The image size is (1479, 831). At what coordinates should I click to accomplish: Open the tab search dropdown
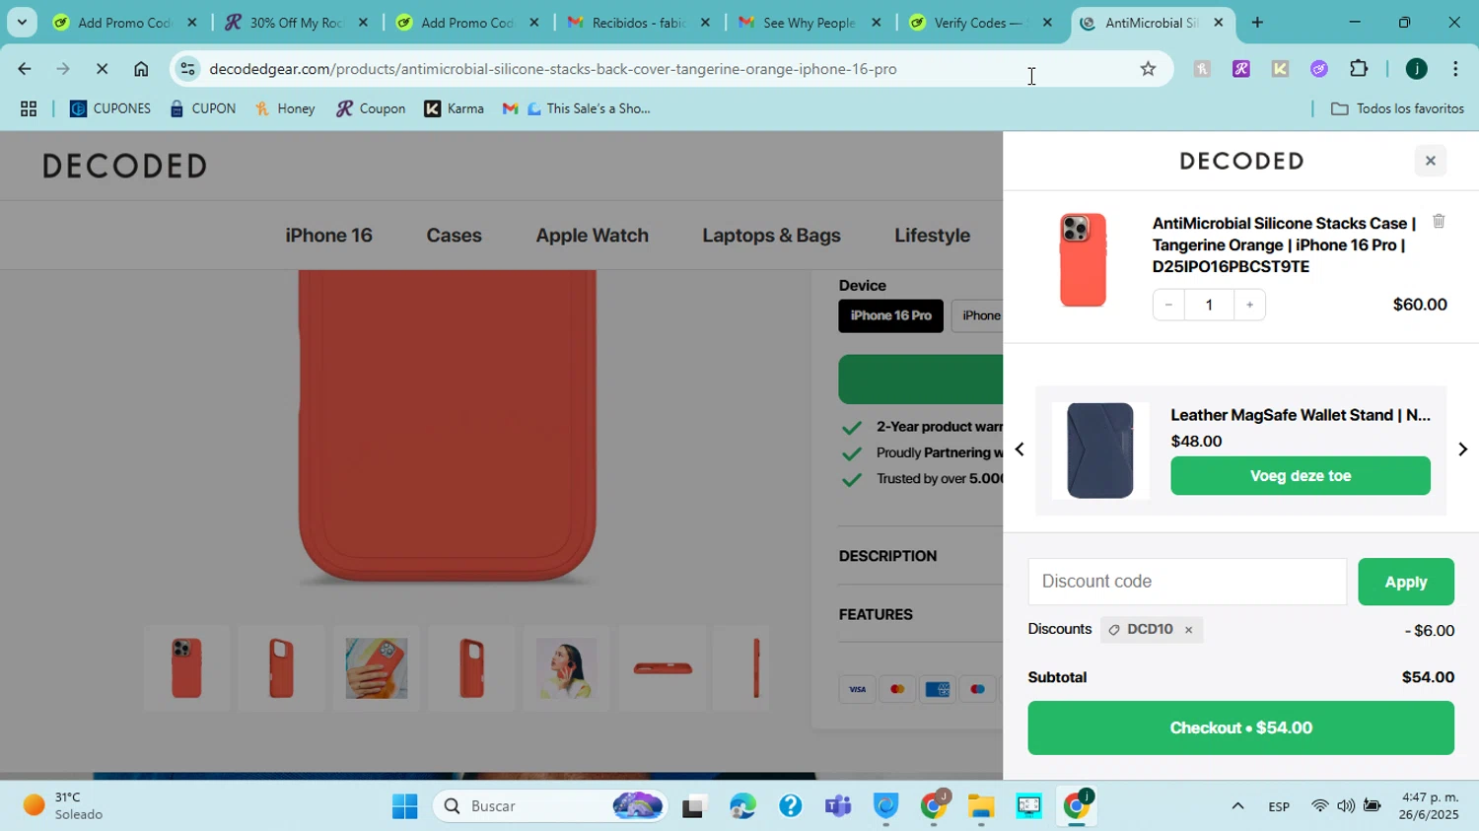pos(22,22)
